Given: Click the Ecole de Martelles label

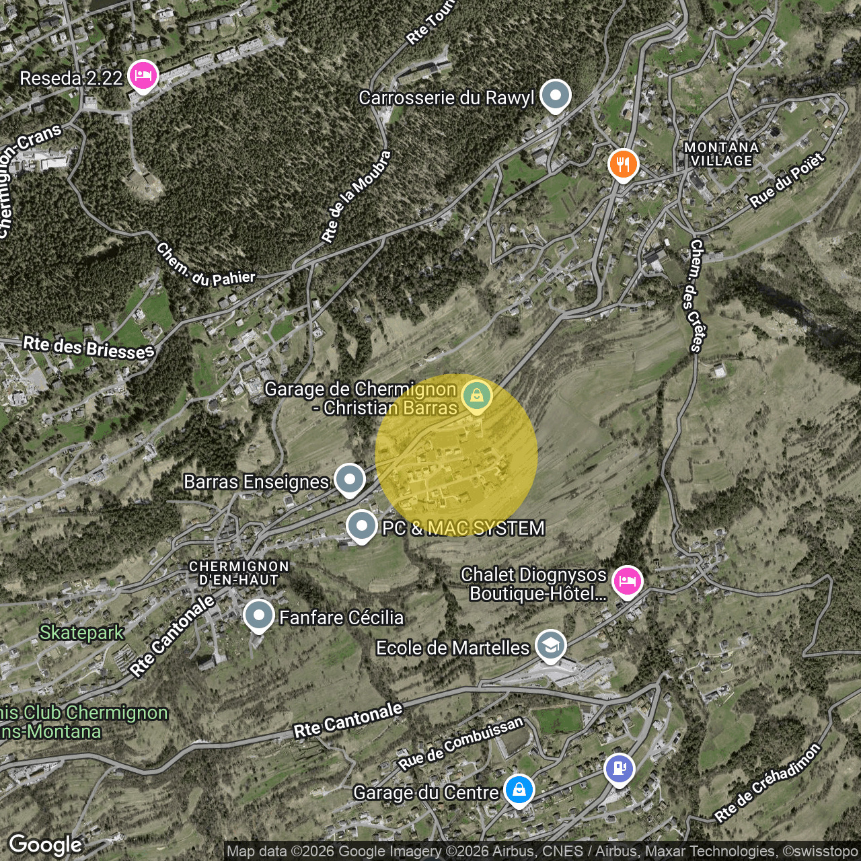Looking at the screenshot, I should [x=453, y=648].
